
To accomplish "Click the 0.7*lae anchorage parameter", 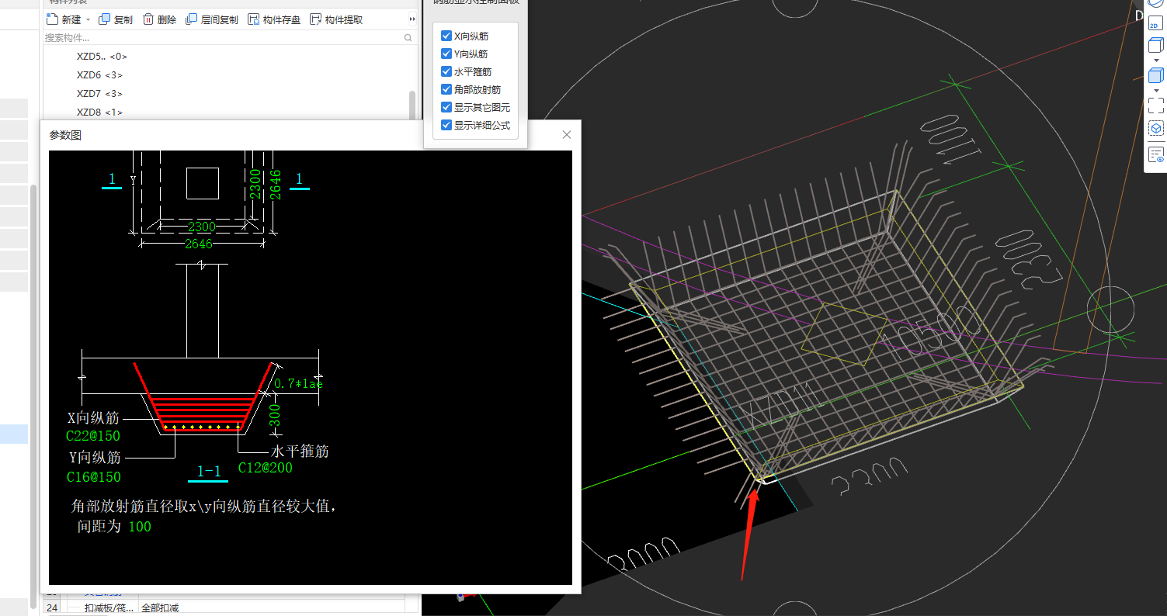I will 298,383.
